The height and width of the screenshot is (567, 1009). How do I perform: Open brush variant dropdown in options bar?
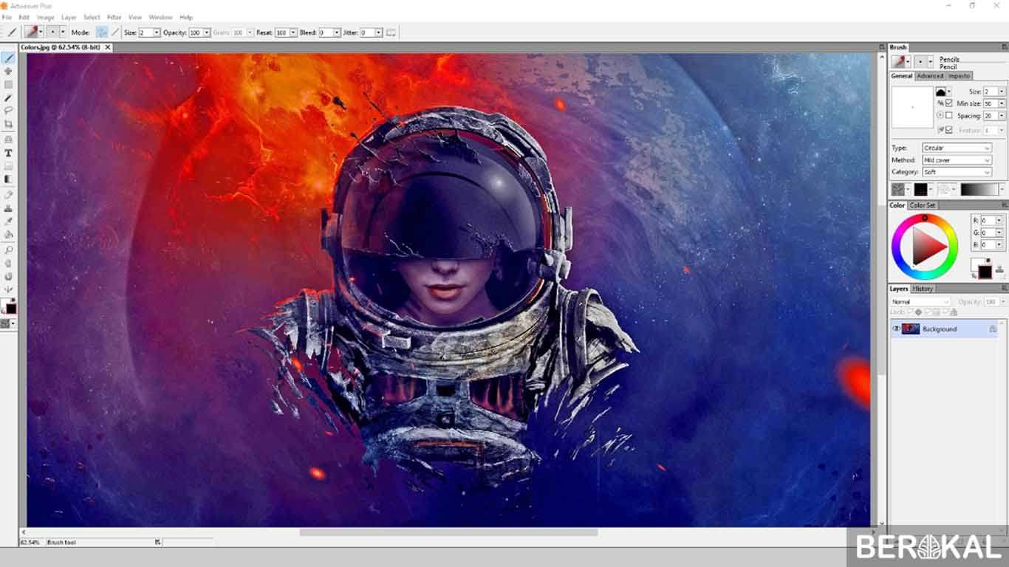click(56, 32)
